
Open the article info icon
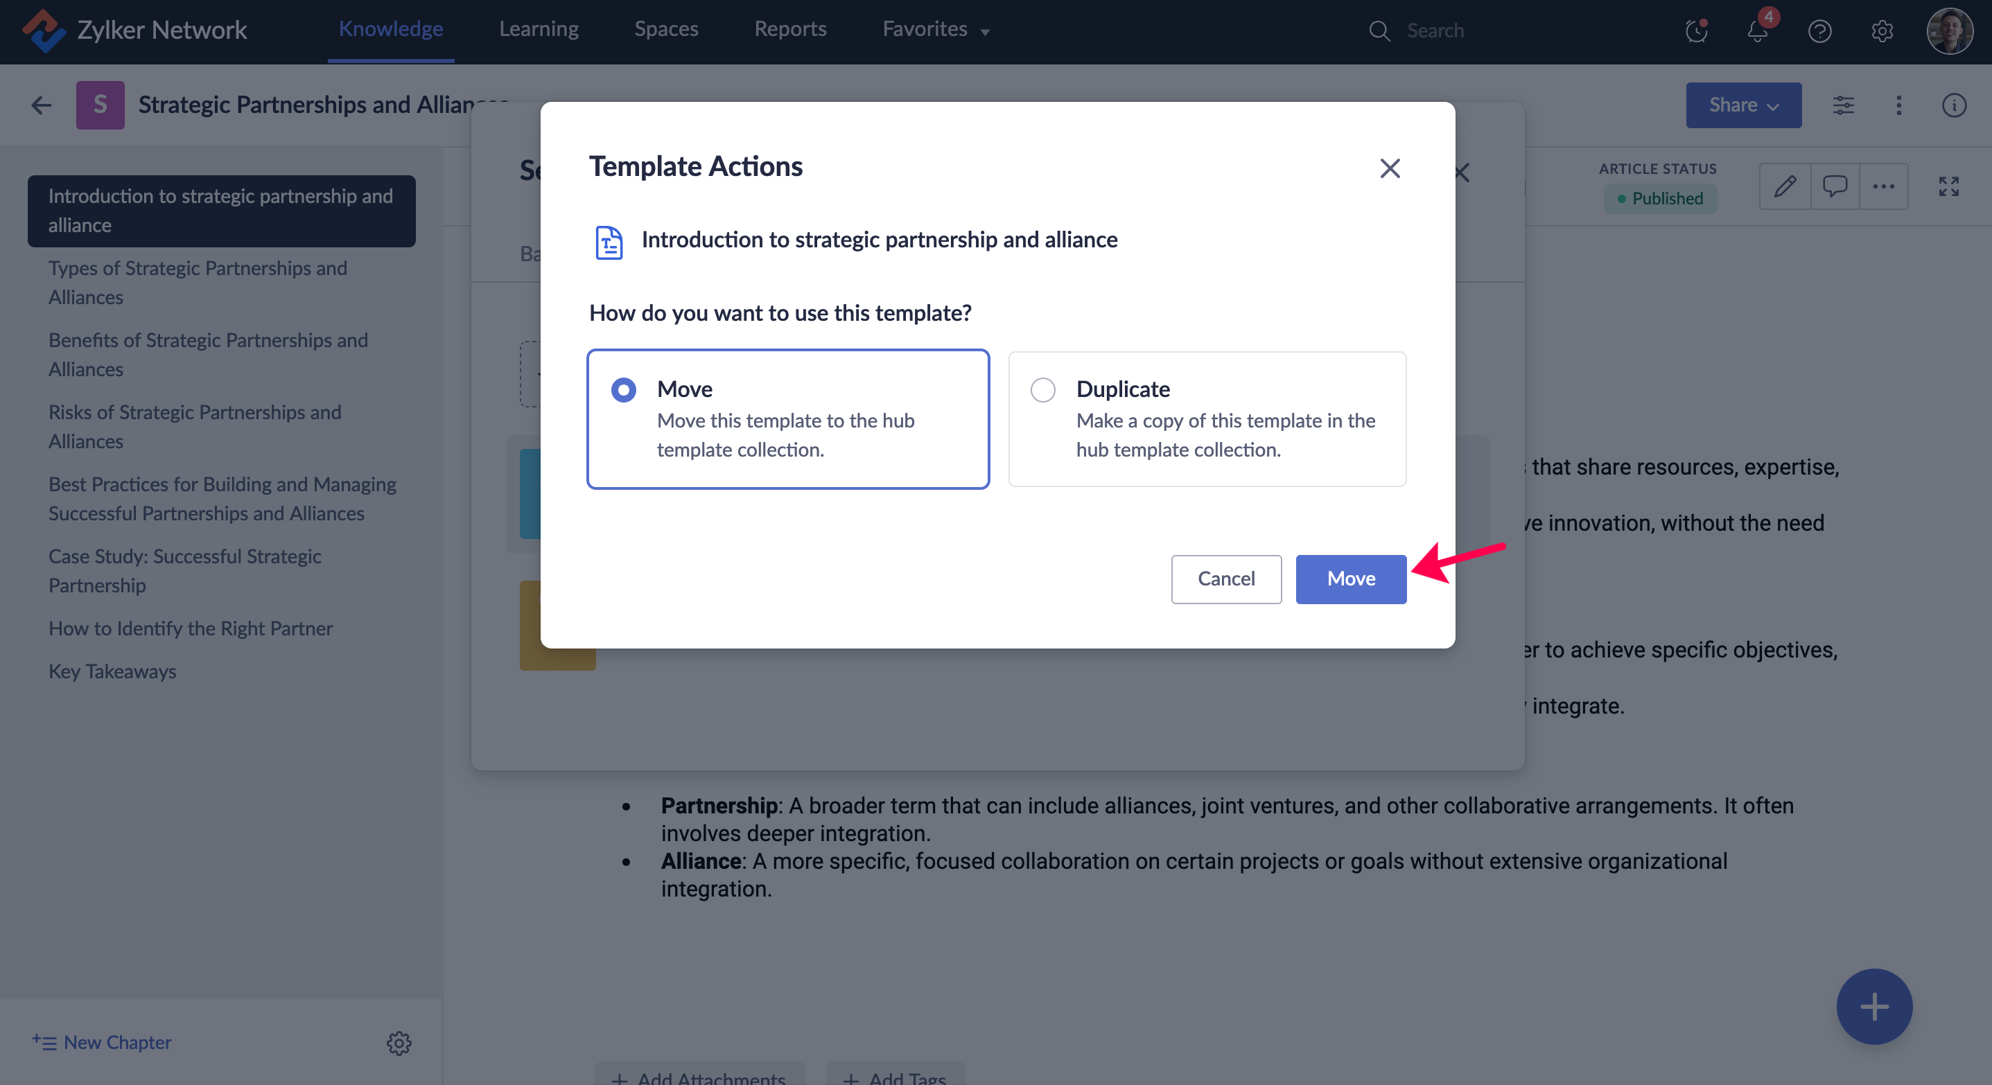pyautogui.click(x=1953, y=105)
